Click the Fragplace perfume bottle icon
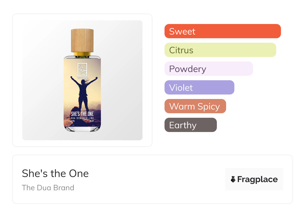The width and height of the screenshot is (305, 216). pyautogui.click(x=233, y=179)
